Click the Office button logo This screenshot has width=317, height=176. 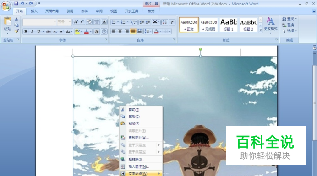pyautogui.click(x=6, y=6)
